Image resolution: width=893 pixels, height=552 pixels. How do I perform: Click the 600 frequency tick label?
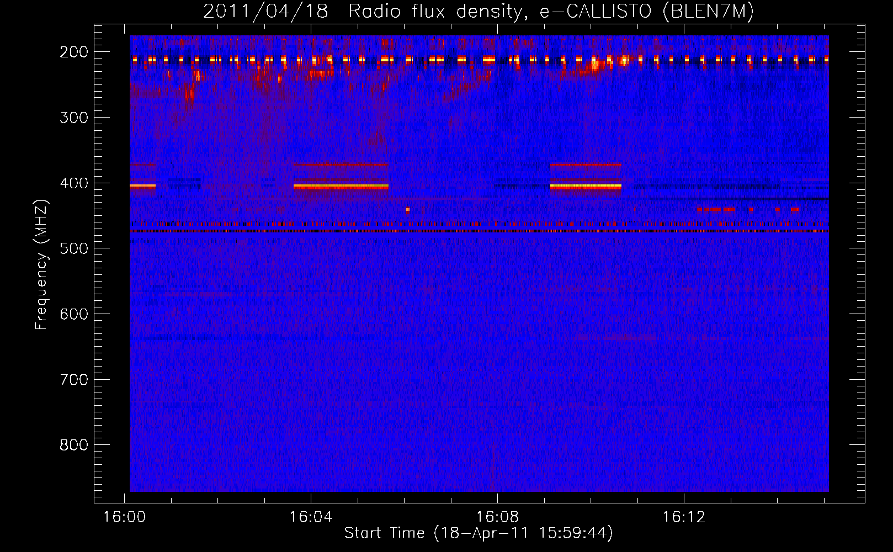coord(74,314)
